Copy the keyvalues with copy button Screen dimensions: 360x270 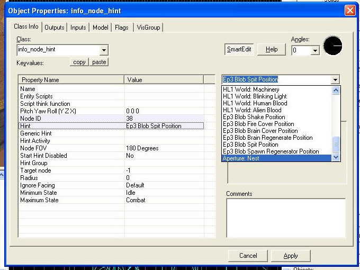(79, 62)
